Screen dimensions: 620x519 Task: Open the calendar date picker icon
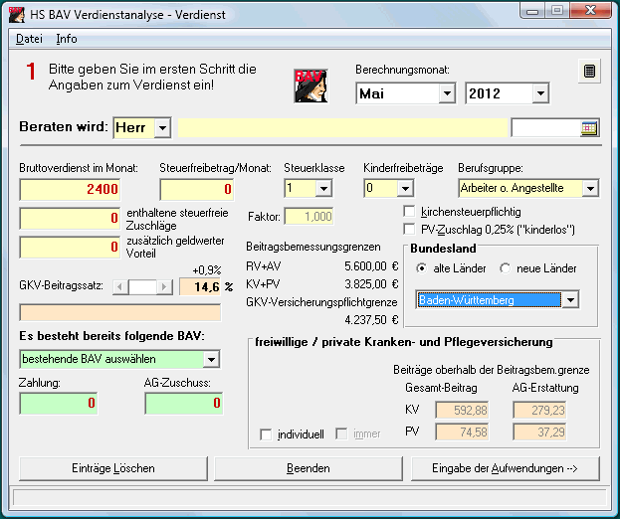(589, 127)
